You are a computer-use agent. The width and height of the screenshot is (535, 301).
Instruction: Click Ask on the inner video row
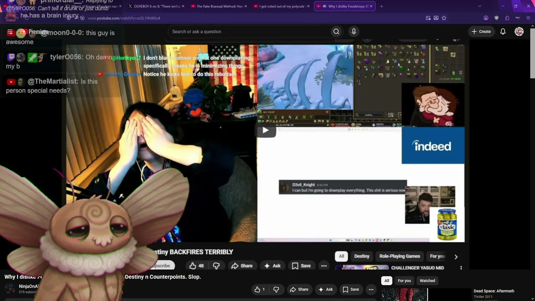point(273,266)
